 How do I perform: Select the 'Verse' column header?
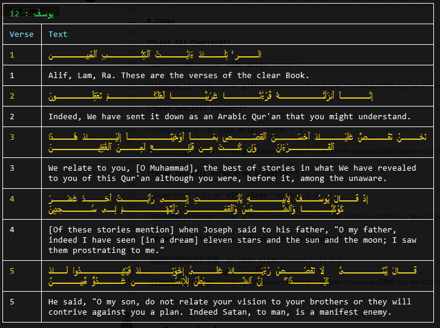pyautogui.click(x=21, y=34)
